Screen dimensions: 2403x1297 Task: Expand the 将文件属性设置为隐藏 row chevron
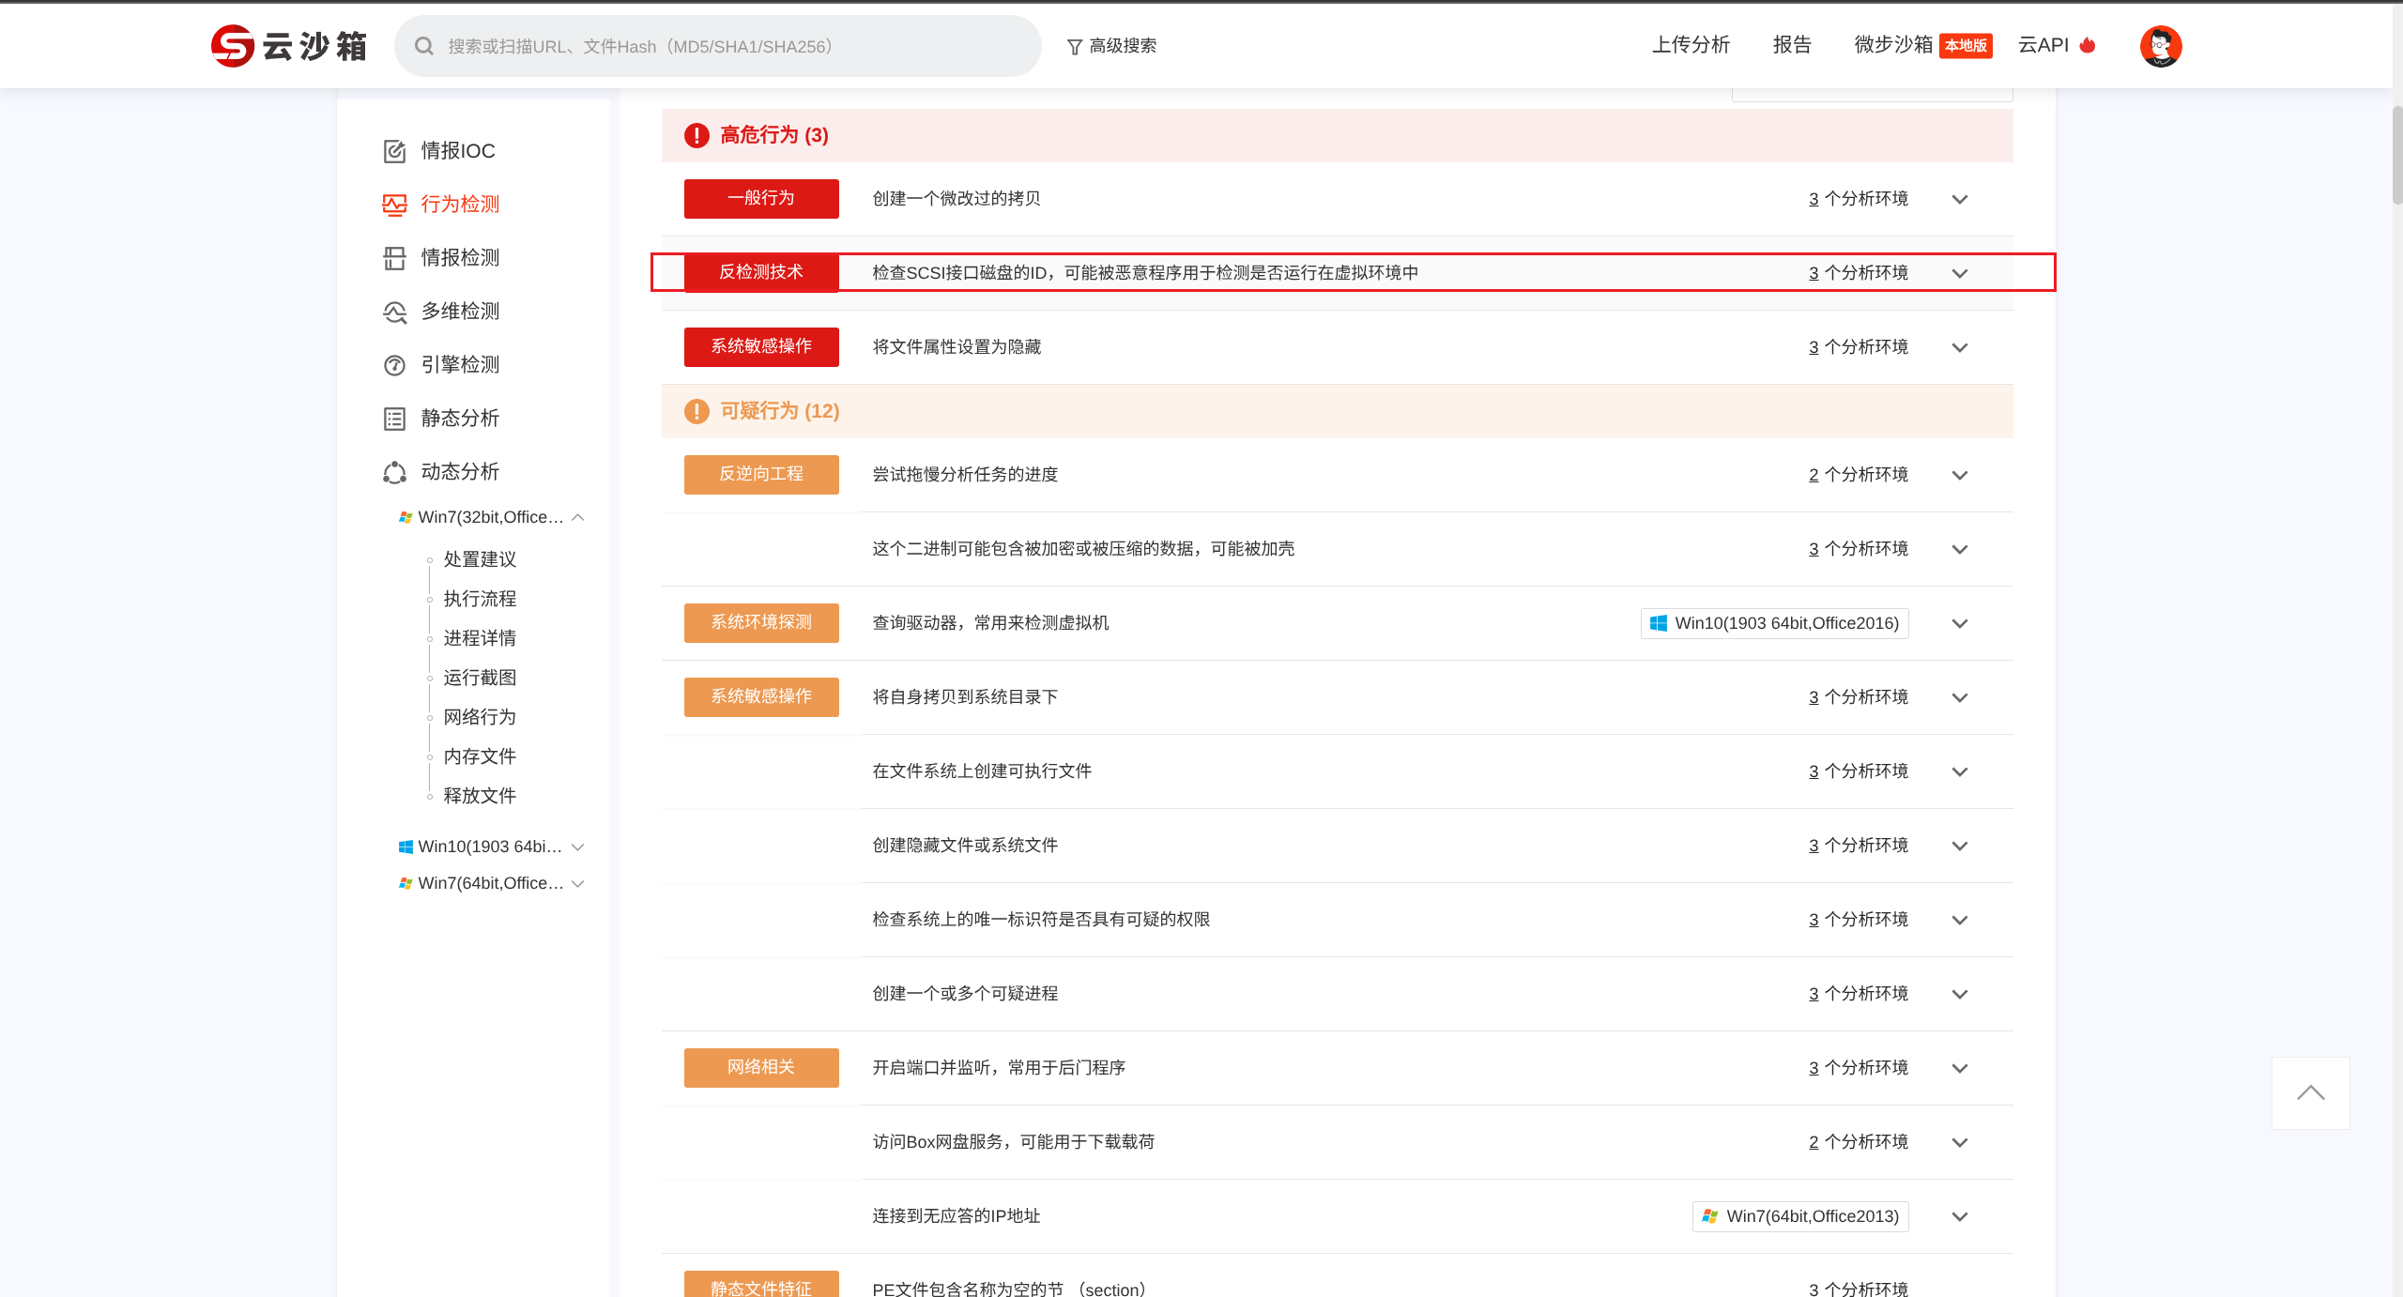(1959, 347)
